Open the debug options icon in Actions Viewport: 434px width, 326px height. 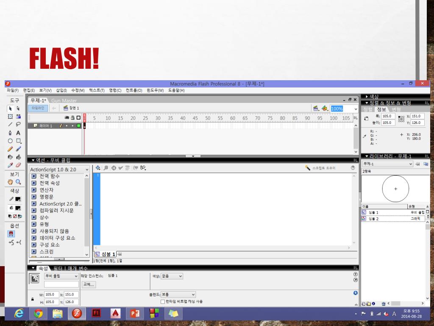(143, 168)
